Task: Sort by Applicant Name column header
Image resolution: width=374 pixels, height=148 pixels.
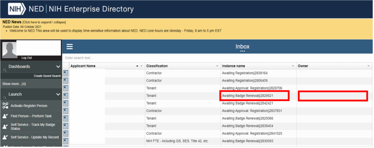Action: point(83,66)
